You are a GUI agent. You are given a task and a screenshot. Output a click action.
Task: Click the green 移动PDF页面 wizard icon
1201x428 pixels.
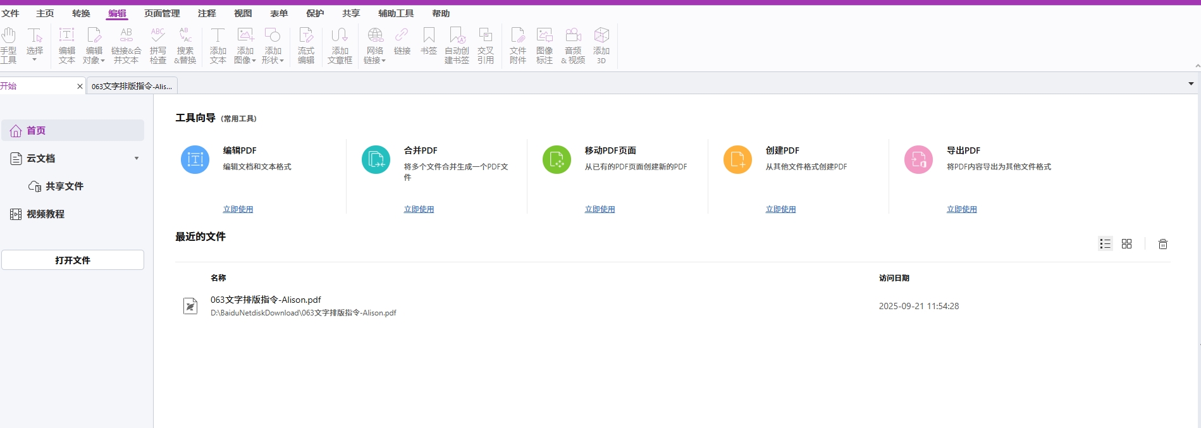tap(557, 159)
